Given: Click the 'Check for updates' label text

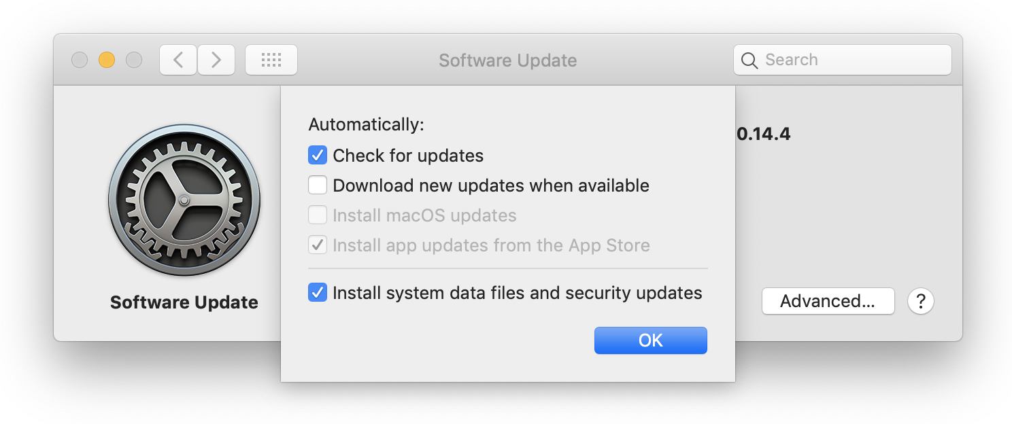Looking at the screenshot, I should pos(408,156).
